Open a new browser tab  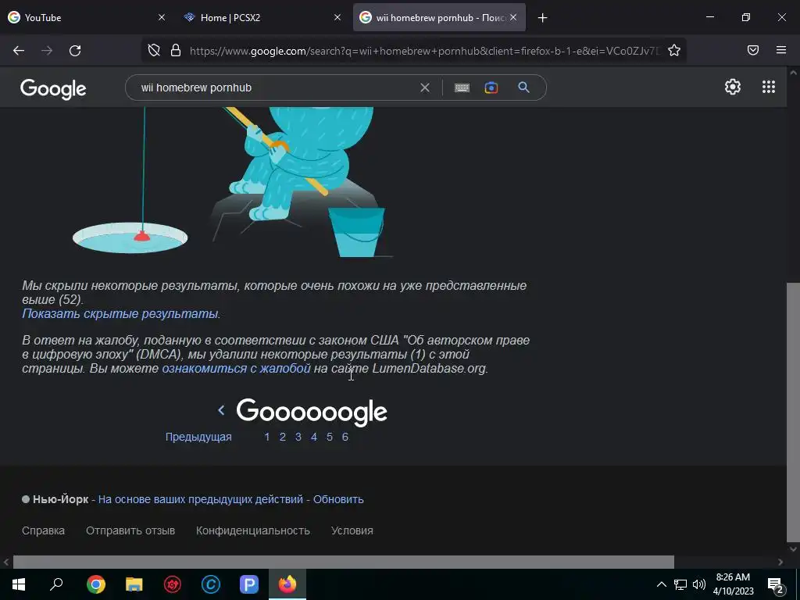pos(542,18)
